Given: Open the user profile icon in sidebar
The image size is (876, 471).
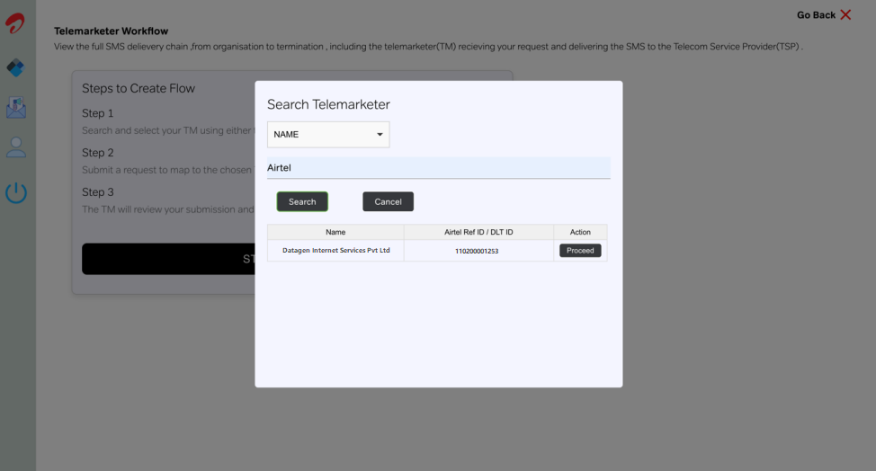Looking at the screenshot, I should [x=15, y=147].
